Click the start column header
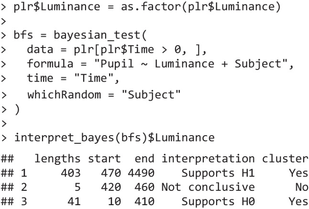 pyautogui.click(x=104, y=159)
